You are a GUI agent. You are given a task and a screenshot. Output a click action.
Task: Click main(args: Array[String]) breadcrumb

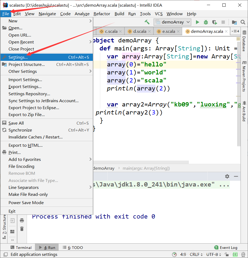coord(146,168)
